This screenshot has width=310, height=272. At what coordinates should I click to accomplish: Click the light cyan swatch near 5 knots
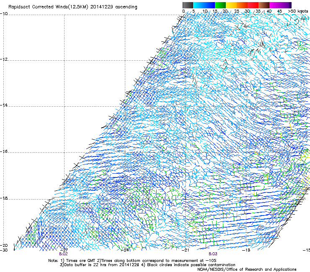[196, 5]
